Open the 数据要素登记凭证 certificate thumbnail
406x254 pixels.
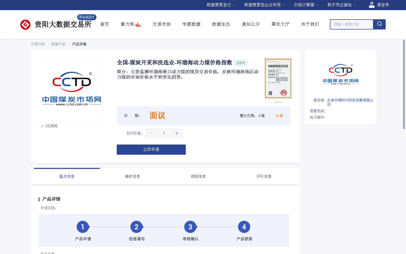pos(278,78)
